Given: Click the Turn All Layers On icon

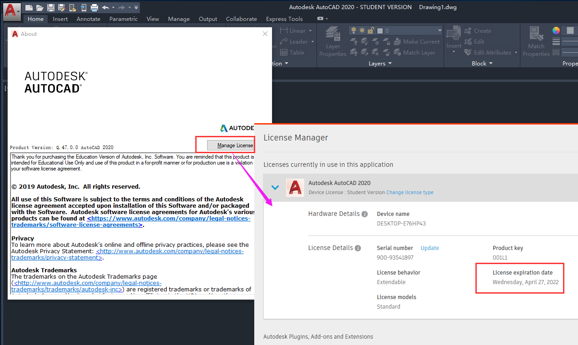Looking at the screenshot, I should click(x=354, y=53).
